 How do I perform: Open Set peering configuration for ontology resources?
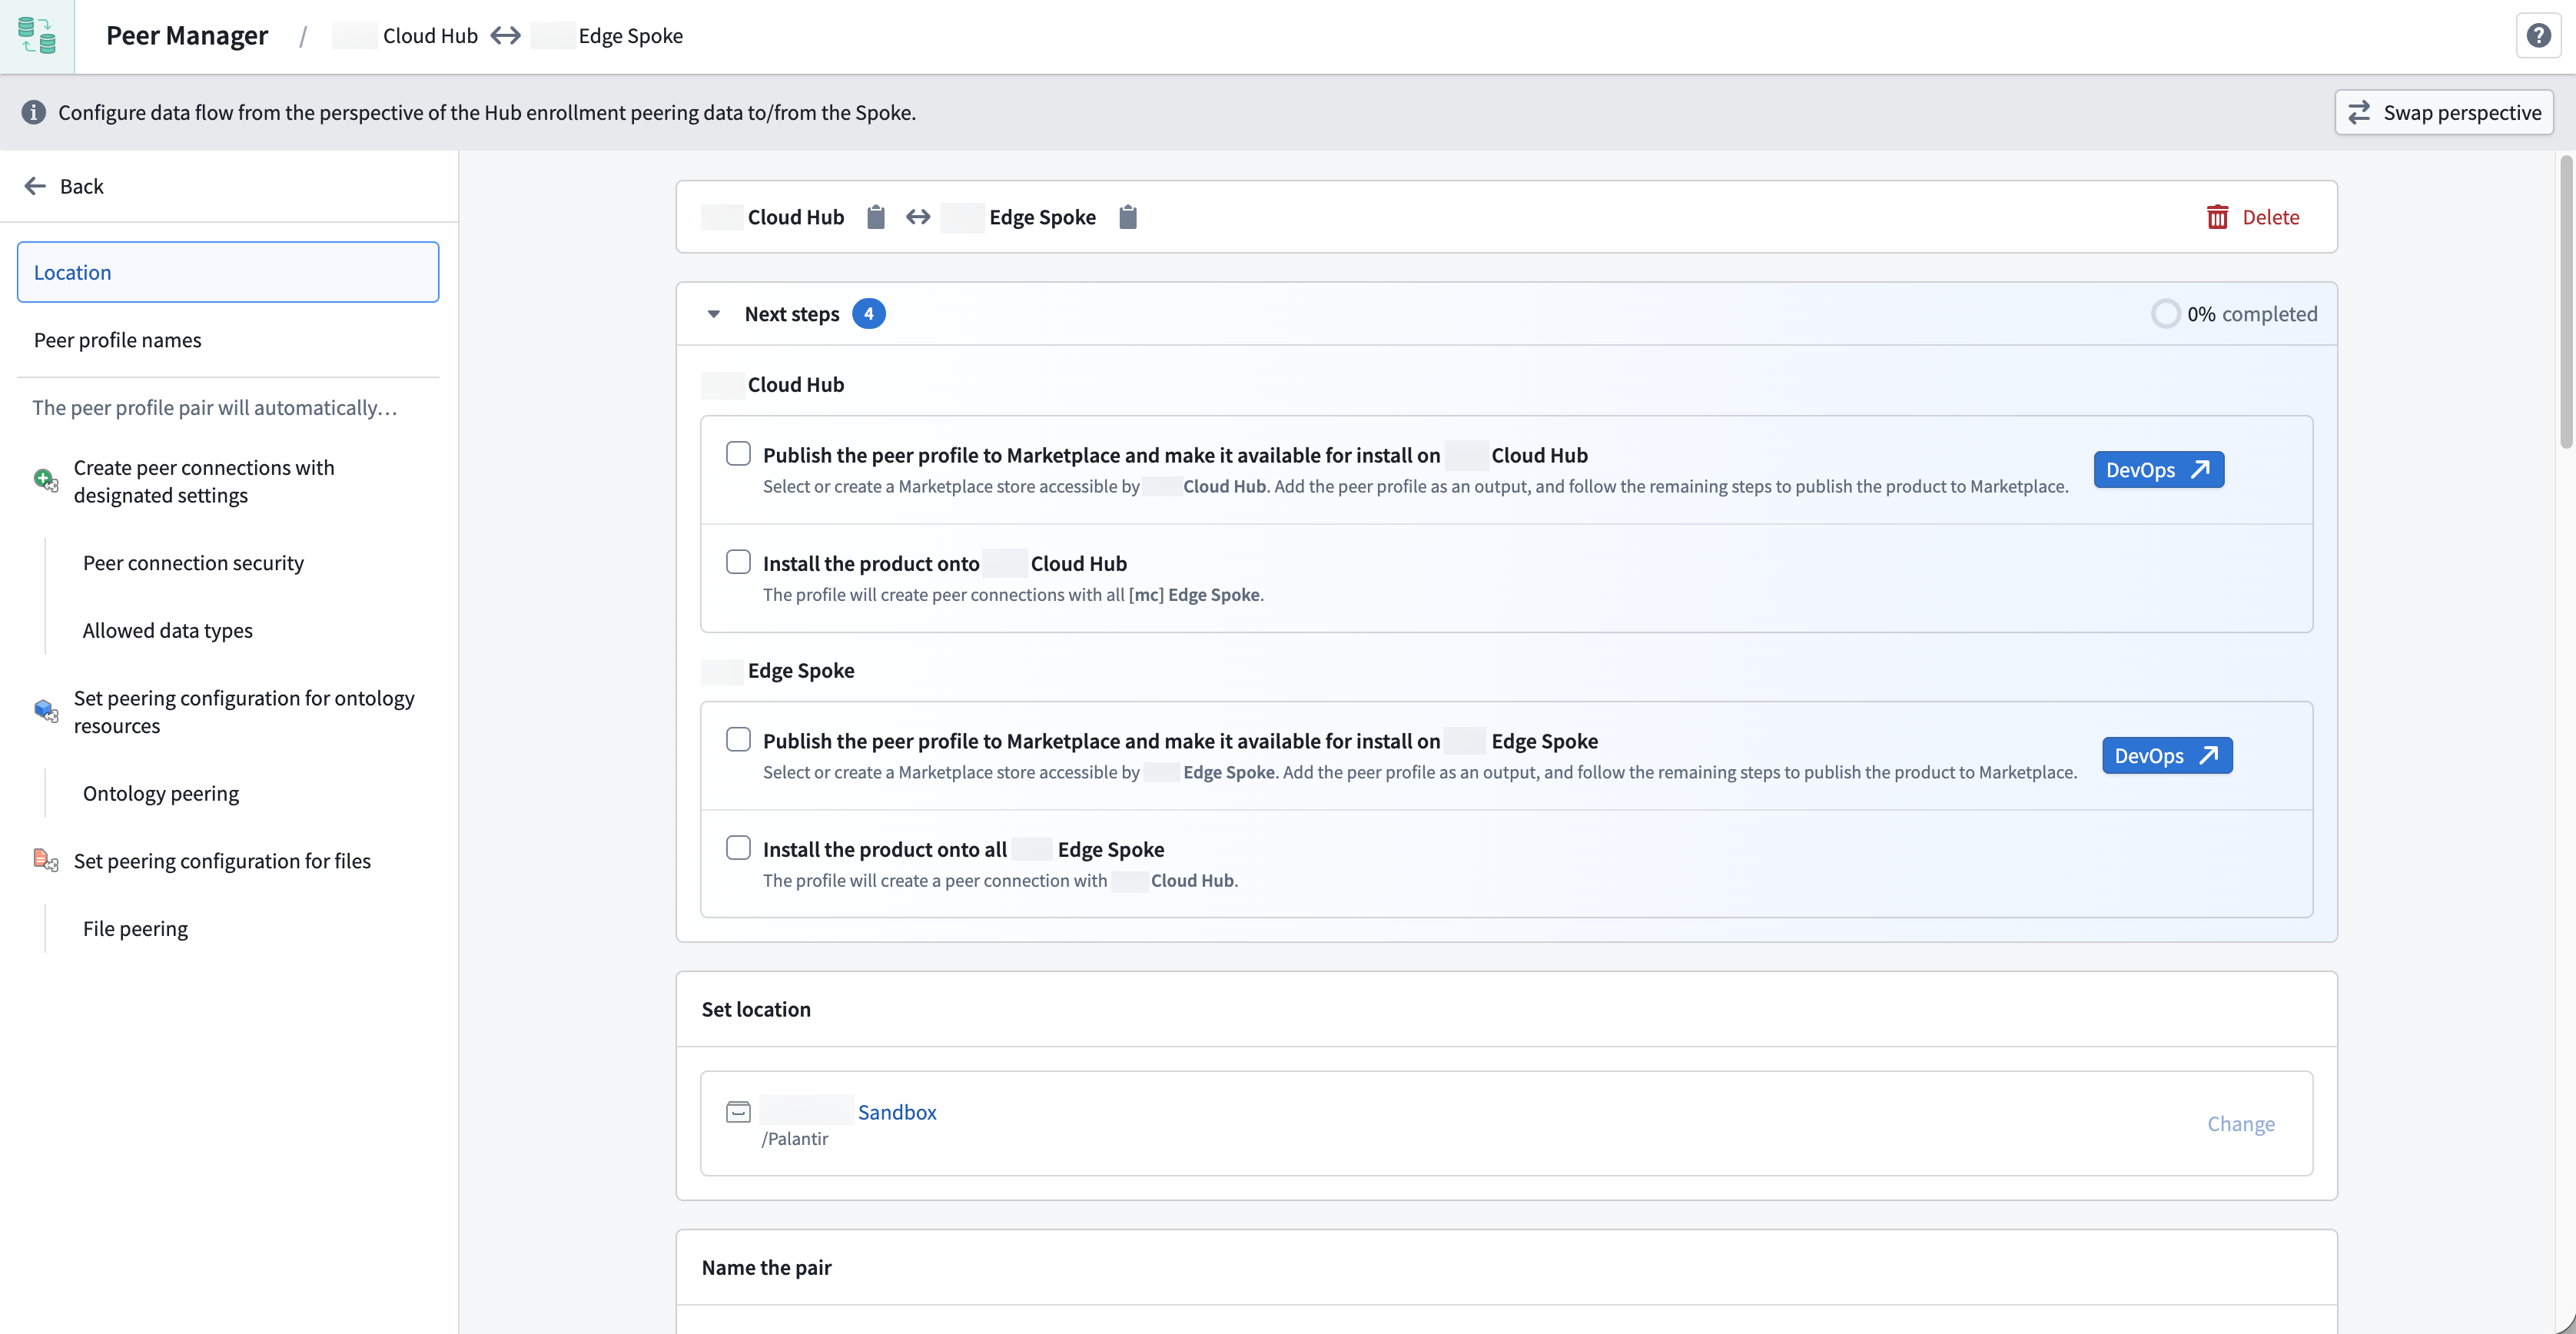pyautogui.click(x=244, y=712)
